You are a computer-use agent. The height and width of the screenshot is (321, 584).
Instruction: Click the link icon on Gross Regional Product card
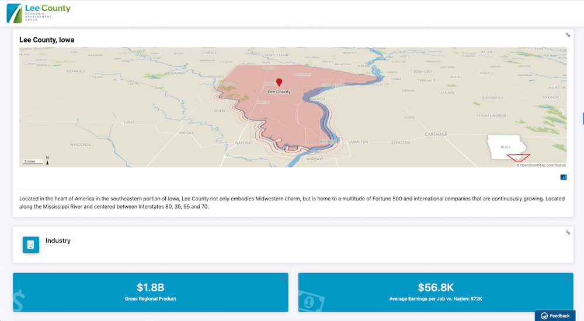coord(283,278)
